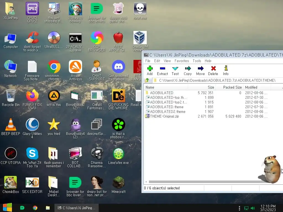Screen dimensions: 283x212
Task: Select the njrat.exe skull desktop icon
Action: (x=140, y=11)
